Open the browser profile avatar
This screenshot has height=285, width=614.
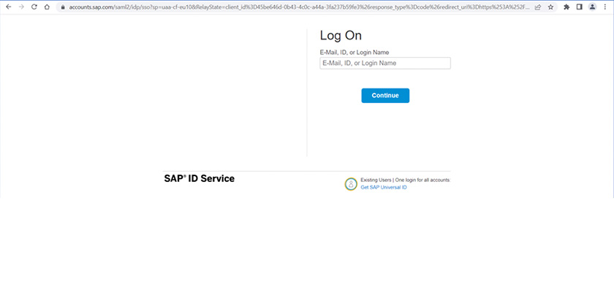pos(593,7)
